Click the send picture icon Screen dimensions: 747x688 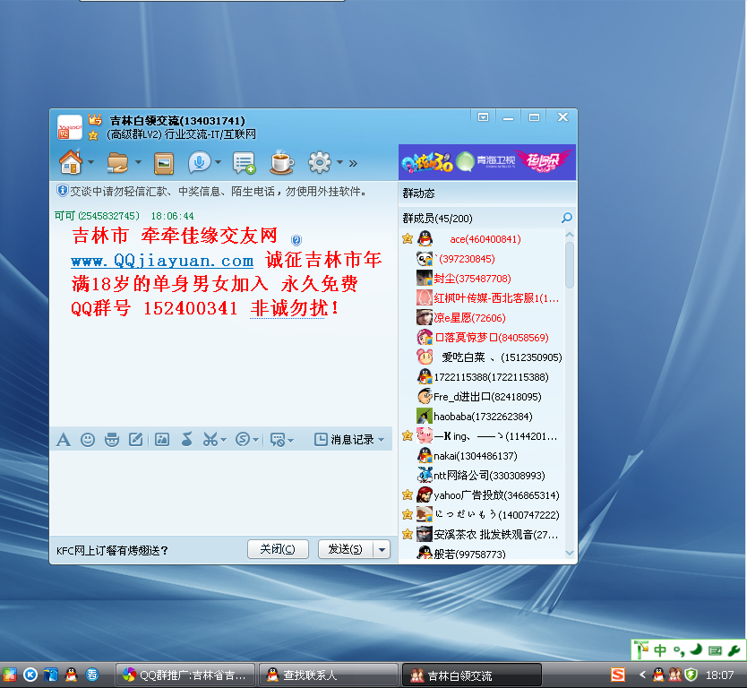click(x=162, y=440)
